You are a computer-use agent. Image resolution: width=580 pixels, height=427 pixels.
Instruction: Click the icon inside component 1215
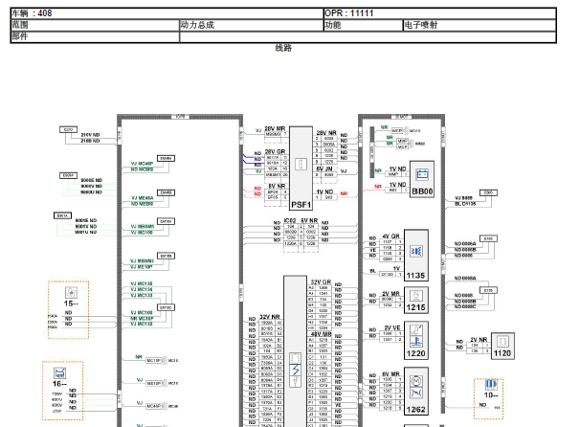416,296
